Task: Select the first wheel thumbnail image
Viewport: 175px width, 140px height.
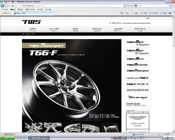Action: [x=33, y=127]
